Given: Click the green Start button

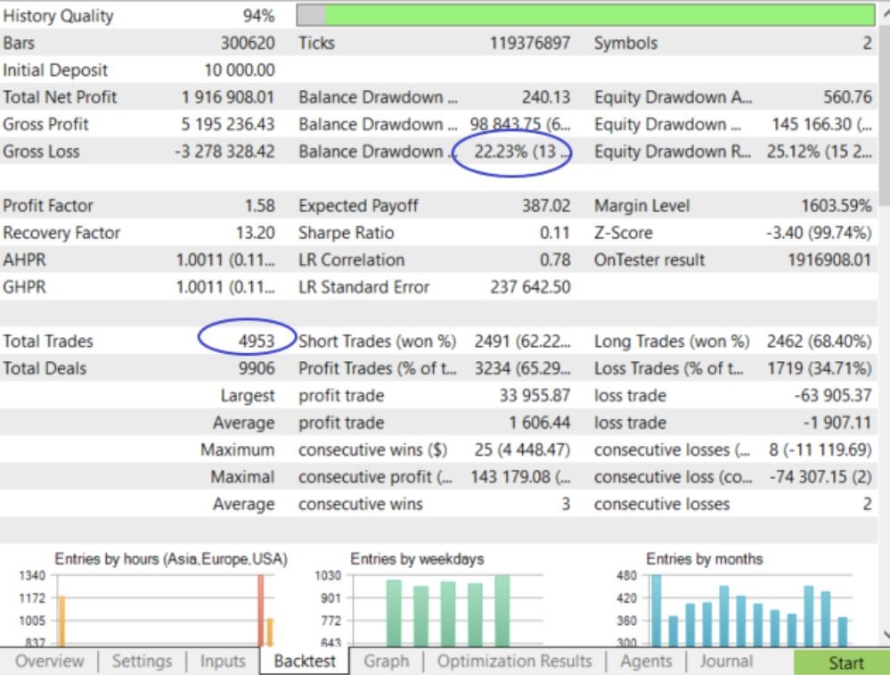Looking at the screenshot, I should [841, 663].
